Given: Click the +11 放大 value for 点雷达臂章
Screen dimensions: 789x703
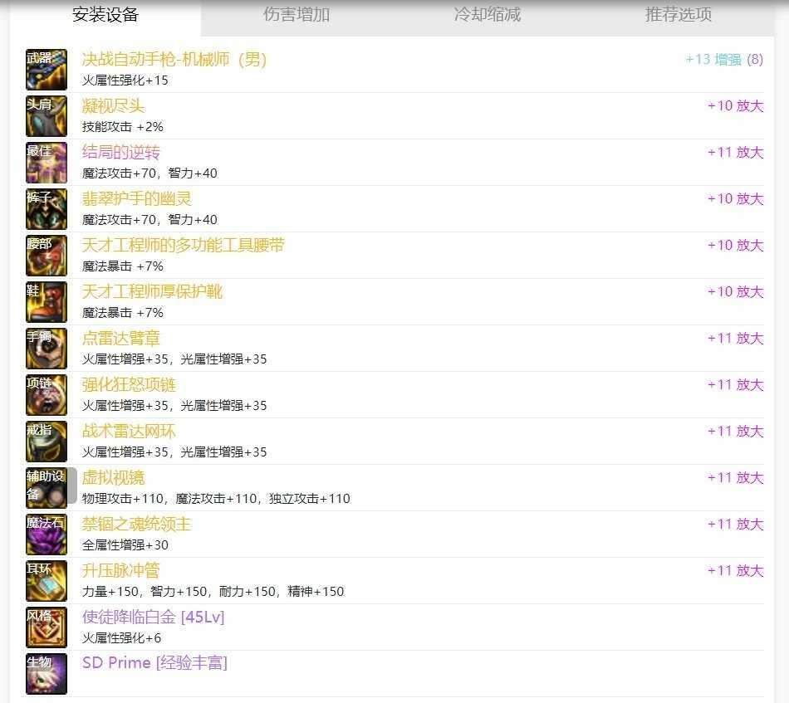Looking at the screenshot, I should tap(735, 338).
